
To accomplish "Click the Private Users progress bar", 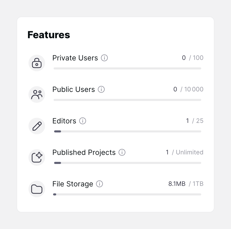I will click(x=127, y=68).
